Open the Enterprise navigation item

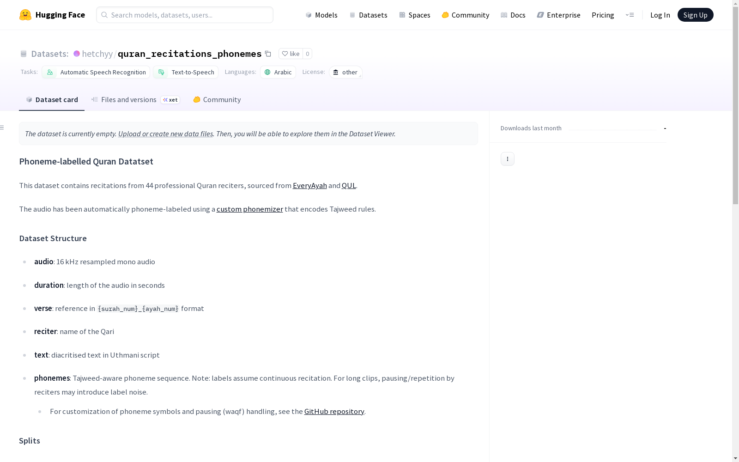pyautogui.click(x=558, y=15)
